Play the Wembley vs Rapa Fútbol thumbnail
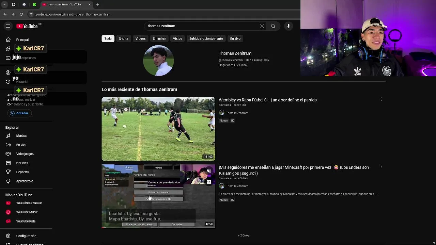 tap(158, 129)
